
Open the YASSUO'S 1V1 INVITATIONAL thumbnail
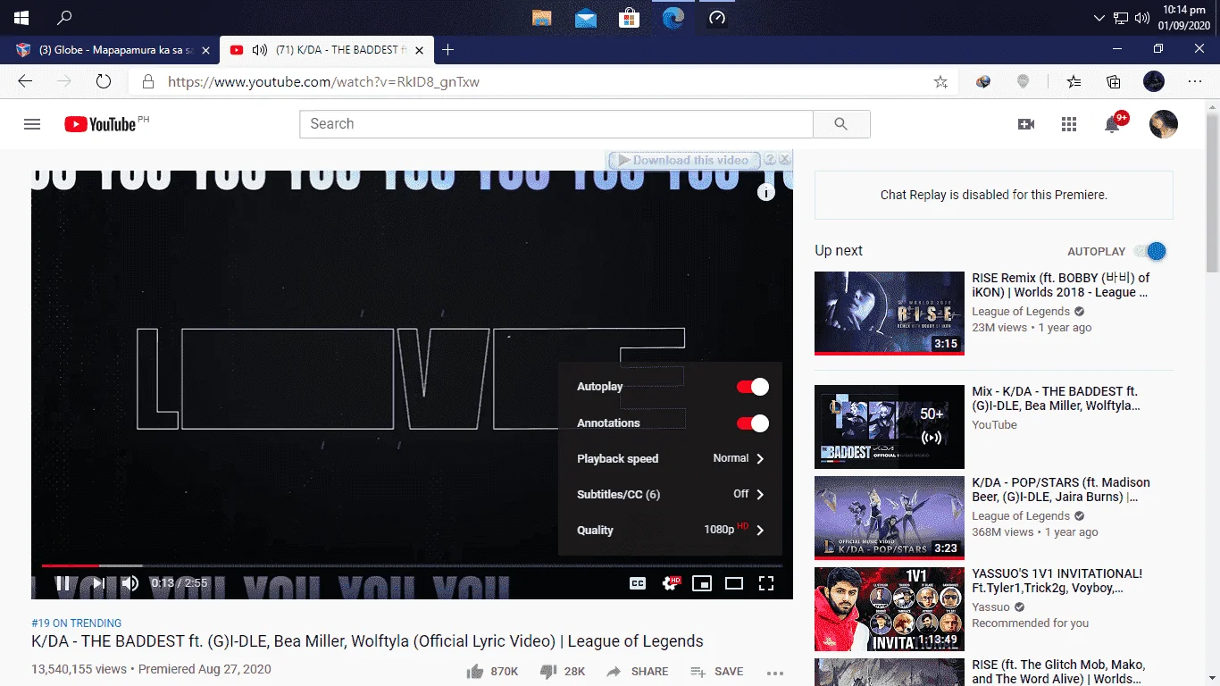pyautogui.click(x=890, y=609)
